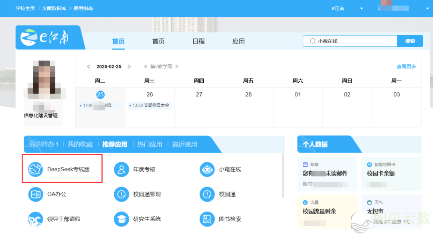The image size is (433, 236).
Task: Click the 无锡市 weather card
Action: tap(392, 212)
